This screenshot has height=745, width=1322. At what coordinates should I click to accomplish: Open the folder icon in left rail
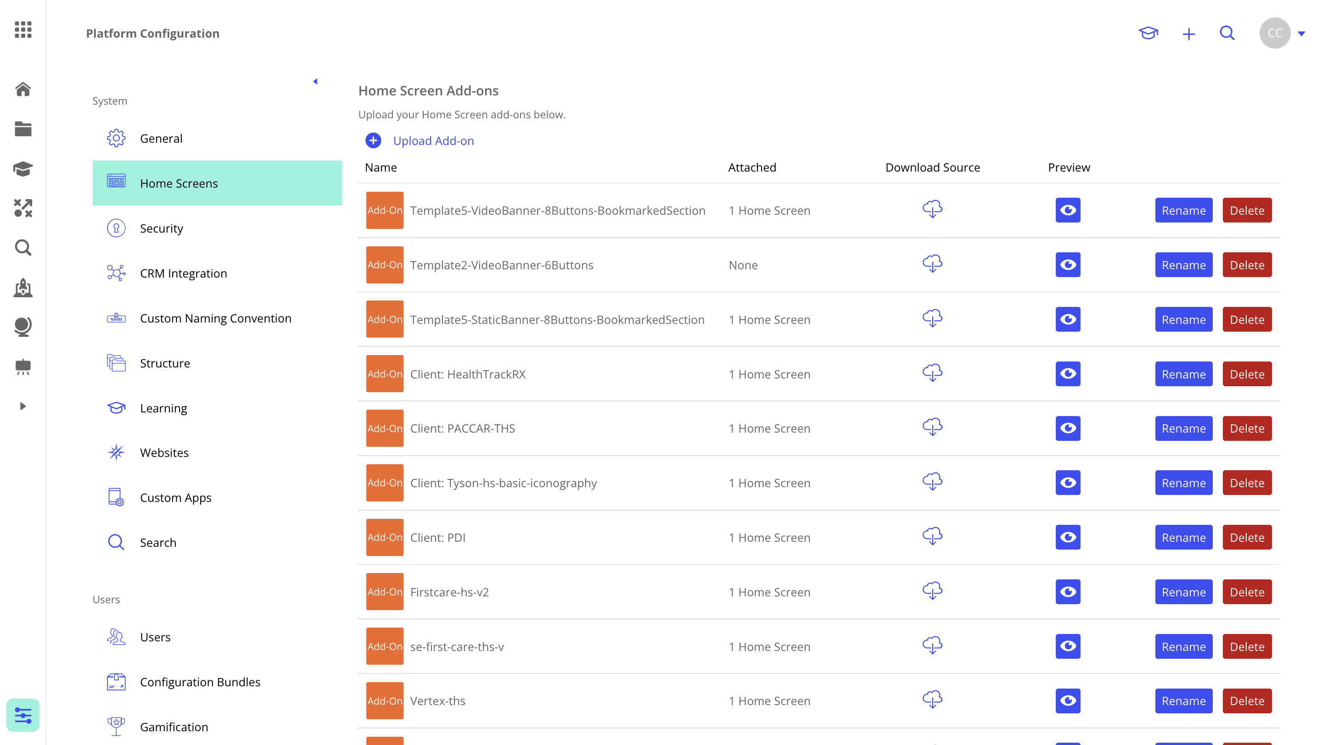point(23,129)
